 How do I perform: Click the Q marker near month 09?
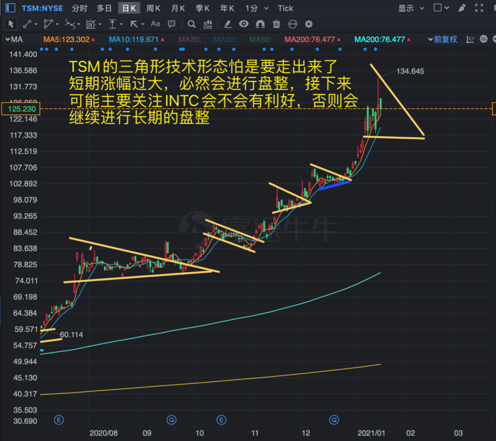click(171, 420)
